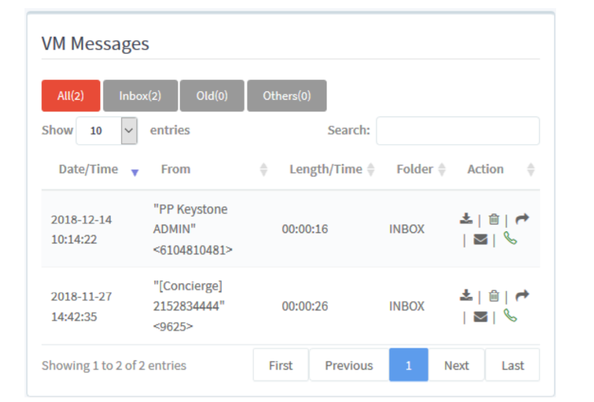The width and height of the screenshot is (594, 402).
Task: Click the VM Messages heading
Action: click(96, 44)
